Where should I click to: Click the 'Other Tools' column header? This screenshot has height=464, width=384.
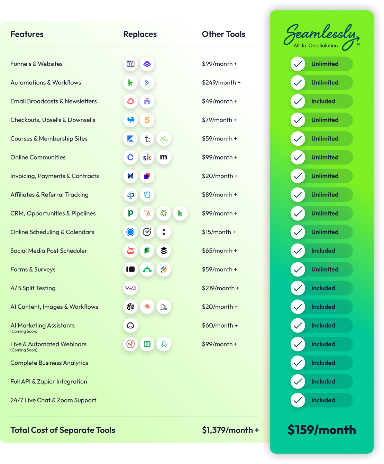223,34
